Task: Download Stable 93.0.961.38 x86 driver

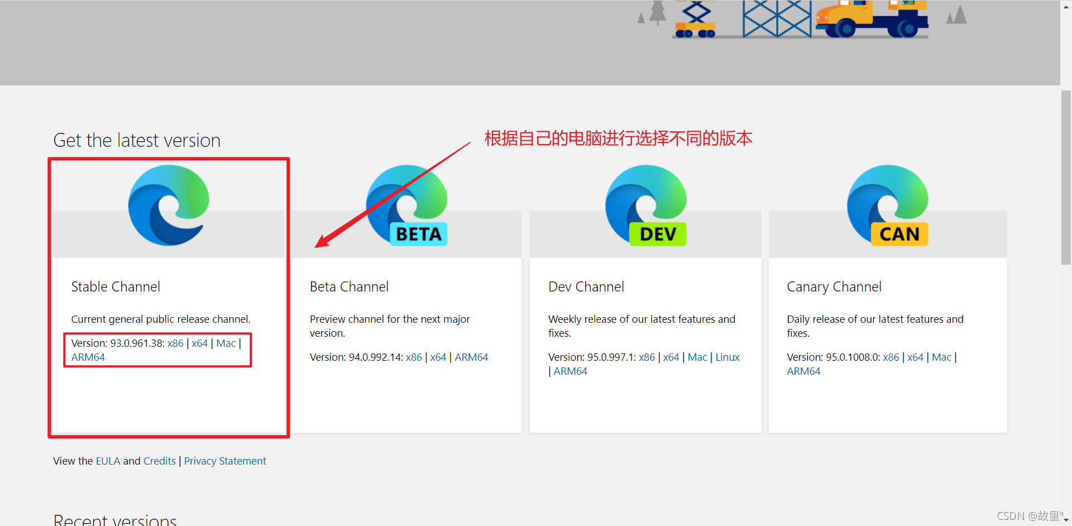Action: point(175,343)
